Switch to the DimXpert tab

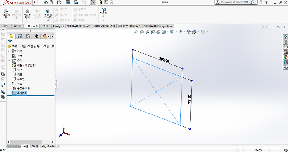(x=58, y=26)
